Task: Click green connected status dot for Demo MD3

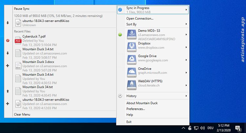Action: [x=120, y=34]
